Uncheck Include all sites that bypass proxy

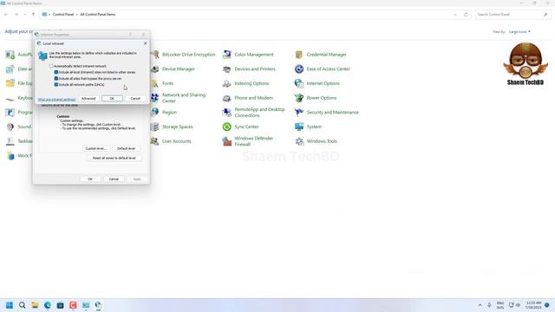coord(55,79)
